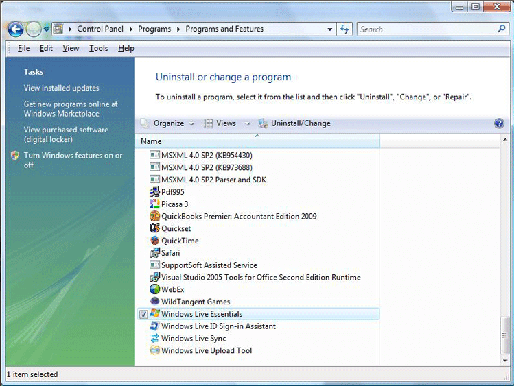Select the Windows Live Sync entry
The height and width of the screenshot is (386, 514).
coord(257,338)
